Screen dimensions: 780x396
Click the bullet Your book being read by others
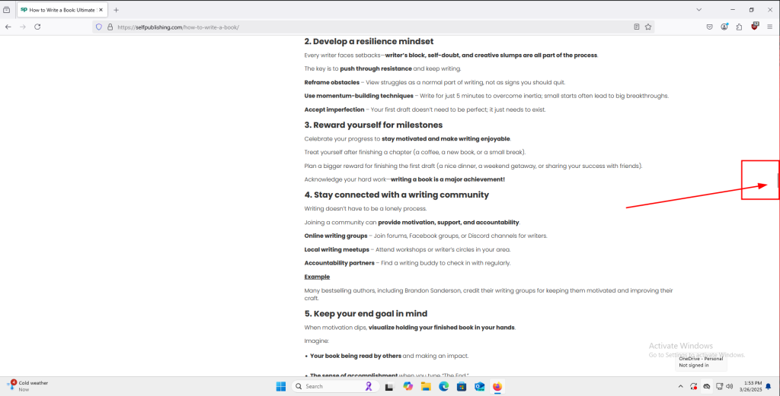pos(355,356)
